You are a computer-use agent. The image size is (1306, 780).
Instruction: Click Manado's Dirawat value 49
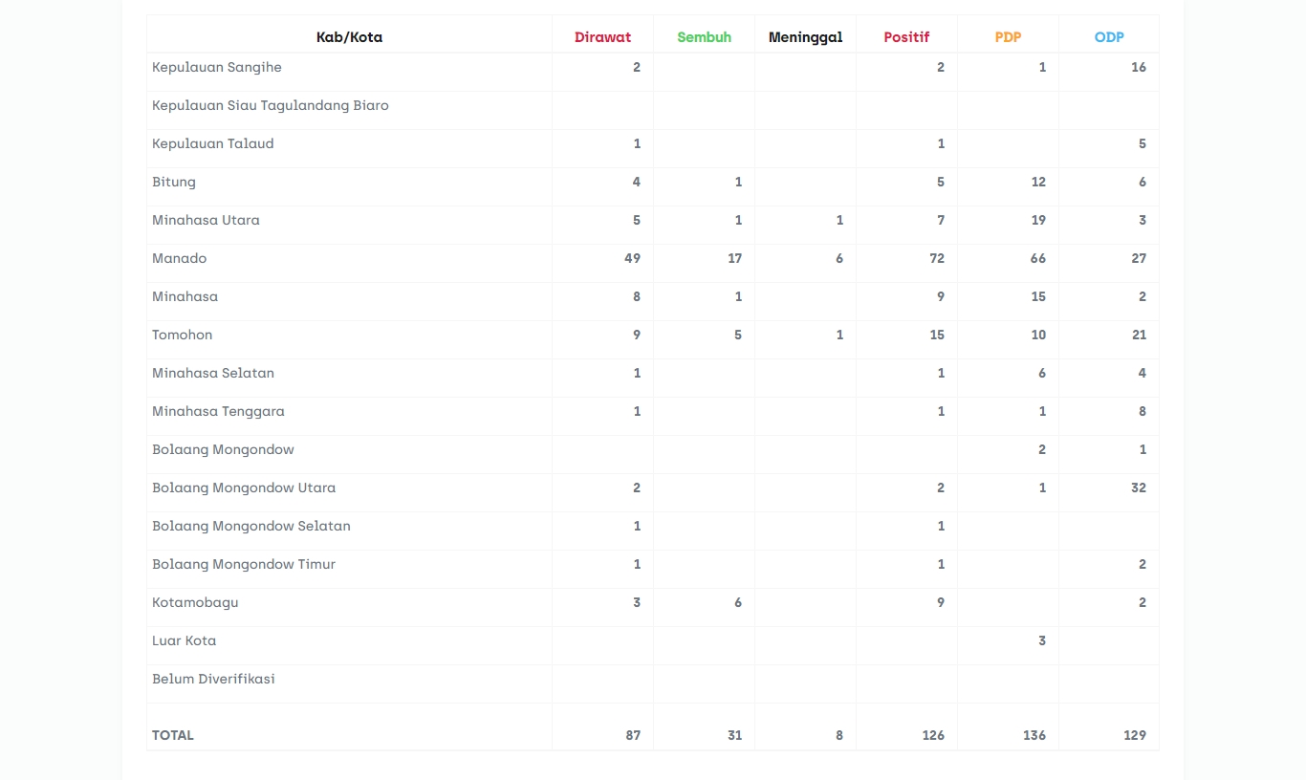pos(632,258)
